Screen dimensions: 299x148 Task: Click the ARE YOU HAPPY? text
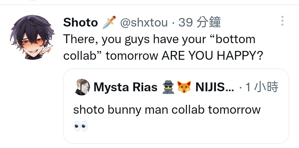point(212,56)
